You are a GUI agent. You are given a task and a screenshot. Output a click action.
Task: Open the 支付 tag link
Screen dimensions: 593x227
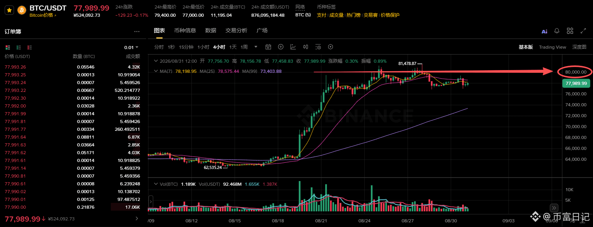[x=322, y=15]
